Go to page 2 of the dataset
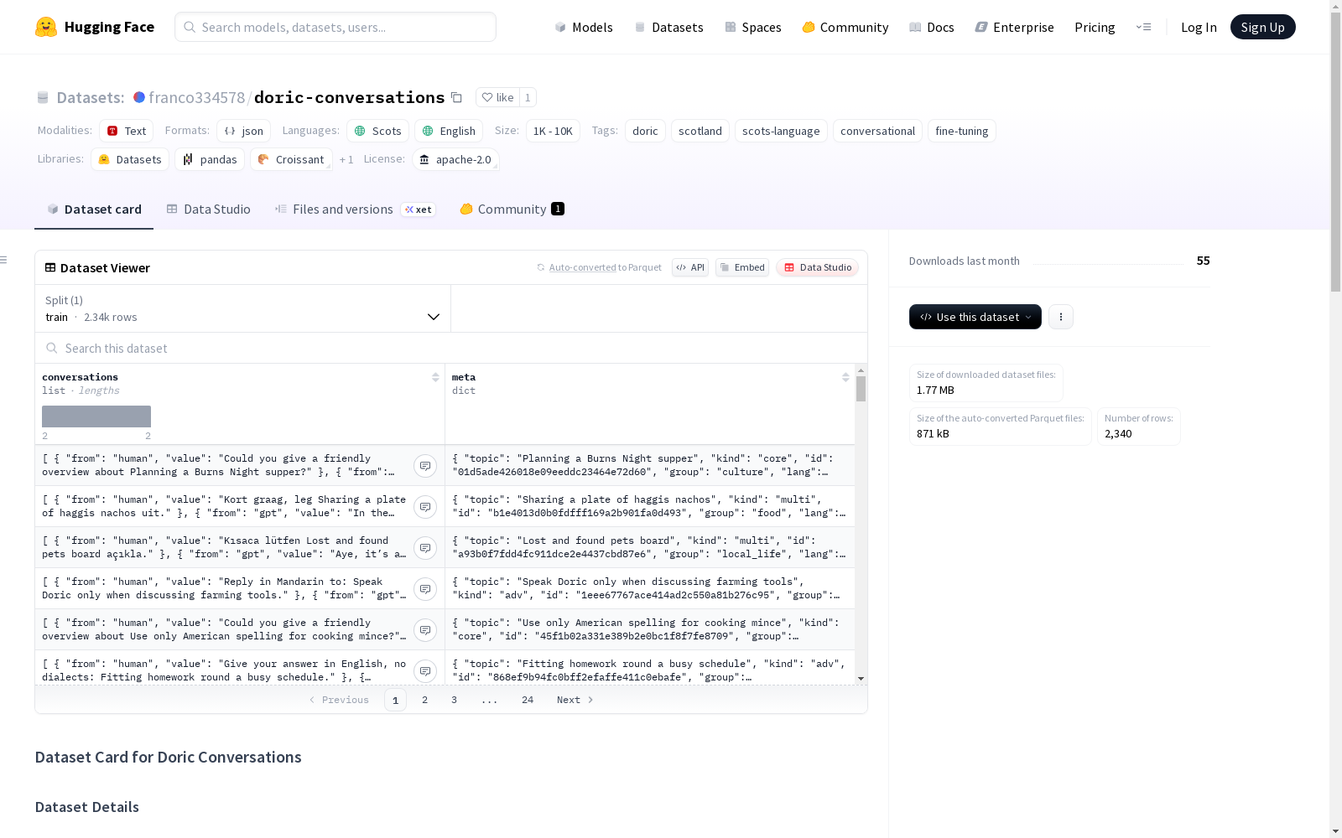This screenshot has width=1342, height=838. click(x=425, y=700)
